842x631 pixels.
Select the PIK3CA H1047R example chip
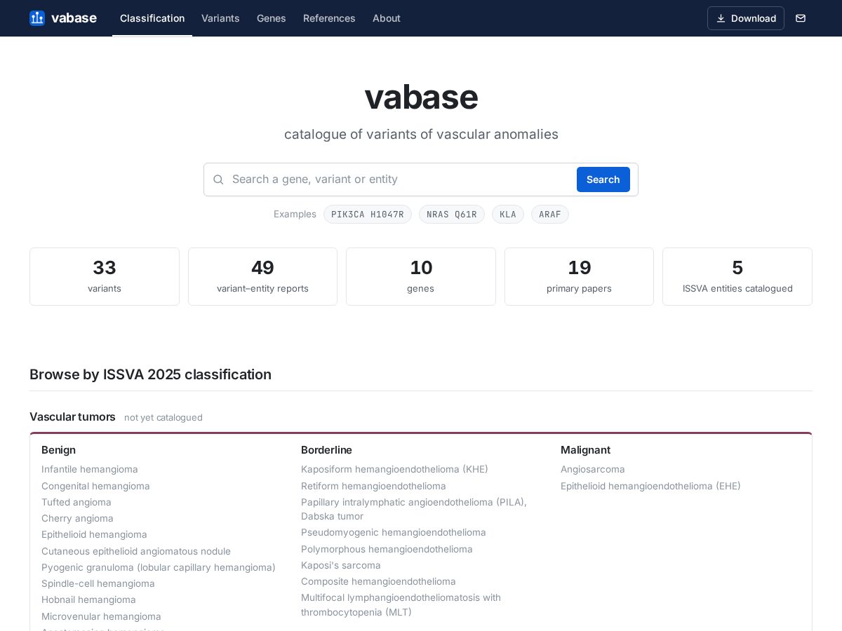pyautogui.click(x=368, y=215)
